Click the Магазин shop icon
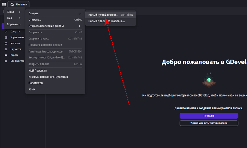The image size is (247, 148). coord(6,43)
